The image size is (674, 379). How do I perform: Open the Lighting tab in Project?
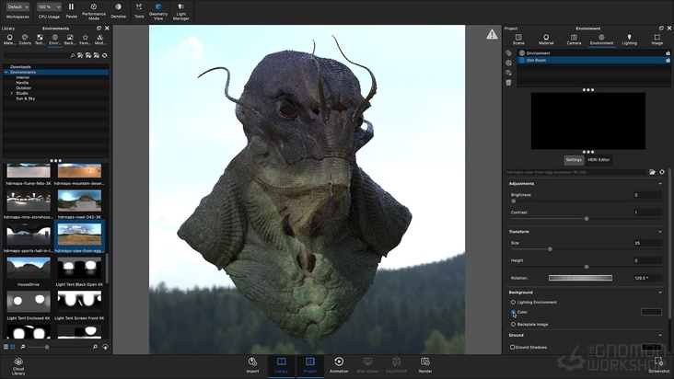(629, 40)
